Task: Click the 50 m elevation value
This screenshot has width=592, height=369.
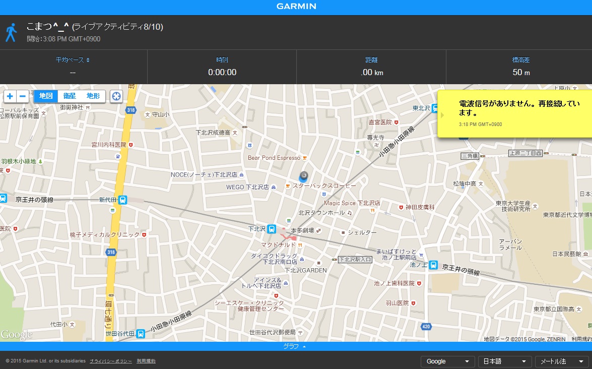Action: pos(521,72)
